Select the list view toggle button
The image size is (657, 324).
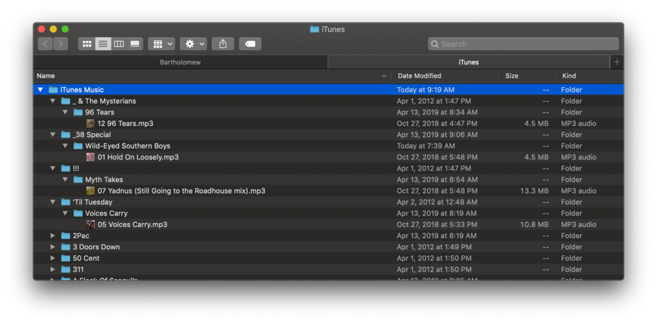click(x=103, y=44)
